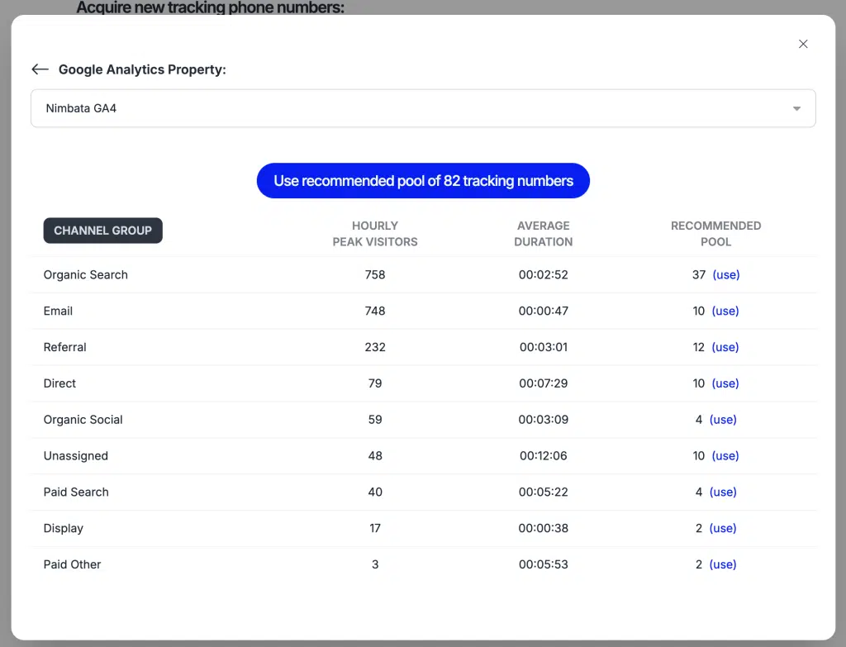Click the duration 00:12:06

coord(544,455)
